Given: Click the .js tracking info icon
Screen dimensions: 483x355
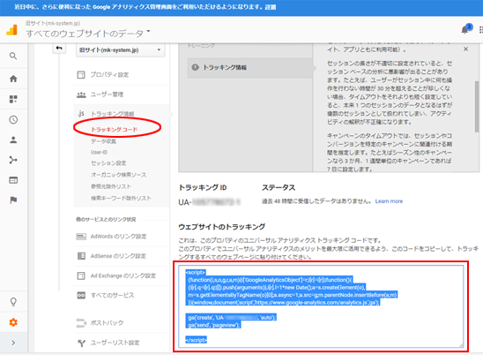Looking at the screenshot, I should click(x=81, y=114).
